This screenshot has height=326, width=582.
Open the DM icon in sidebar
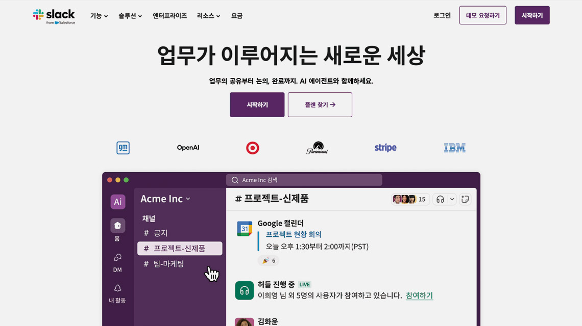tap(117, 258)
